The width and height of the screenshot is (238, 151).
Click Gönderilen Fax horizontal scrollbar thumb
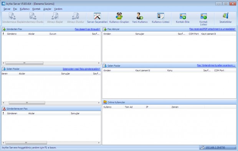[24, 63]
